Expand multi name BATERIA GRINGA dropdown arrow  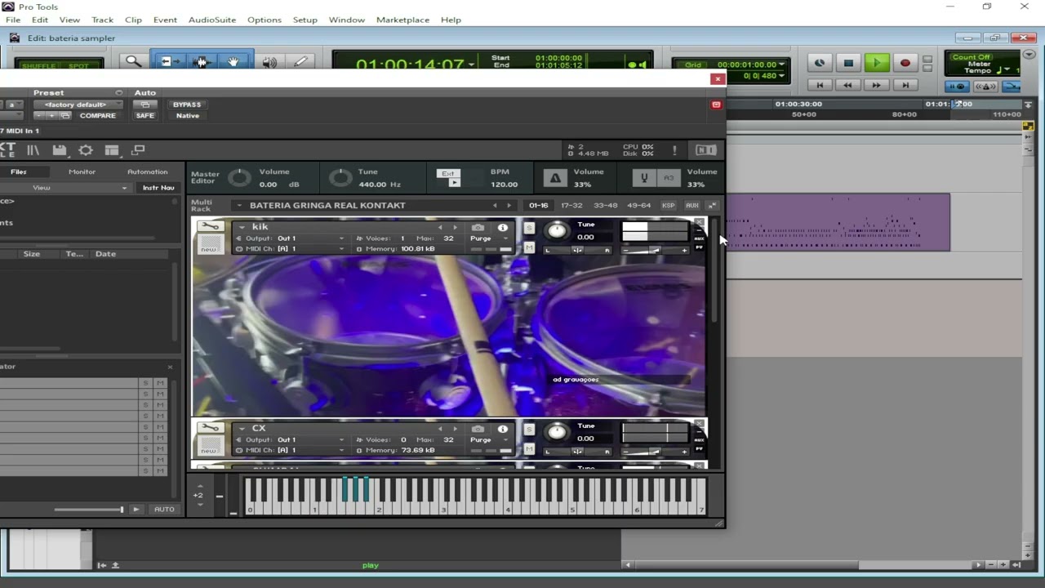point(239,206)
